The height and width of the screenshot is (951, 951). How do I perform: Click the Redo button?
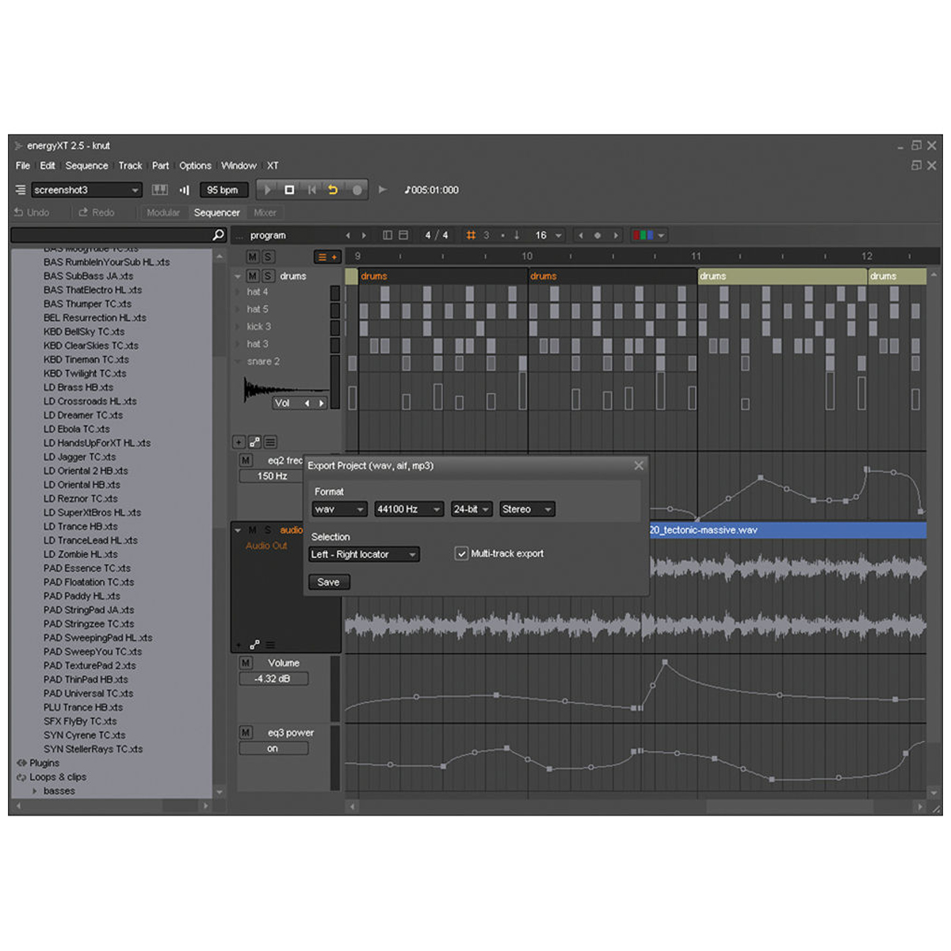coord(95,212)
